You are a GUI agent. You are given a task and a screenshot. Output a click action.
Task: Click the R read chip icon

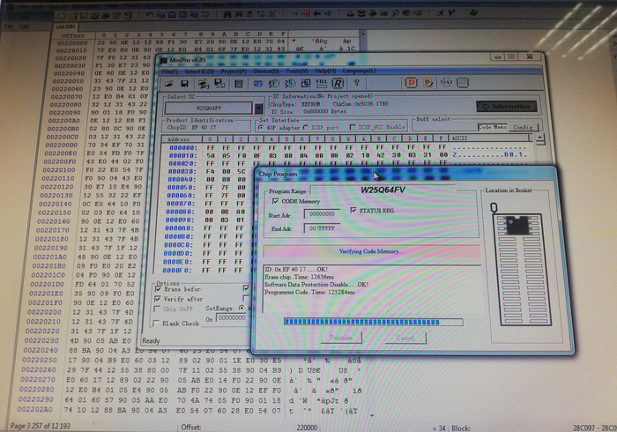tap(338, 83)
